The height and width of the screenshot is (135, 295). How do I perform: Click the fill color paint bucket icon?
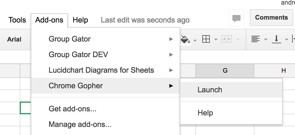coord(185,40)
